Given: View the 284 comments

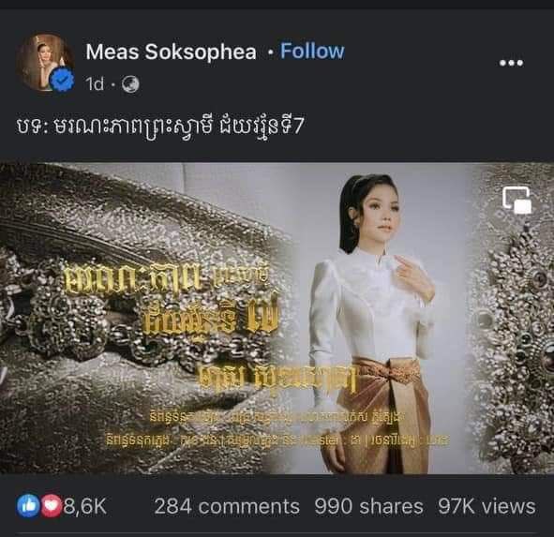Looking at the screenshot, I should [x=227, y=506].
